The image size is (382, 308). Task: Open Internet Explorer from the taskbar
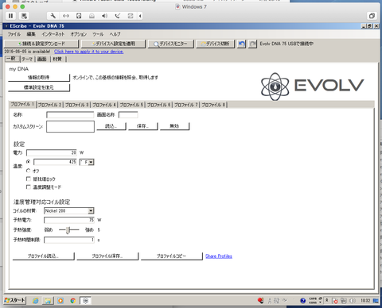(x=35, y=301)
